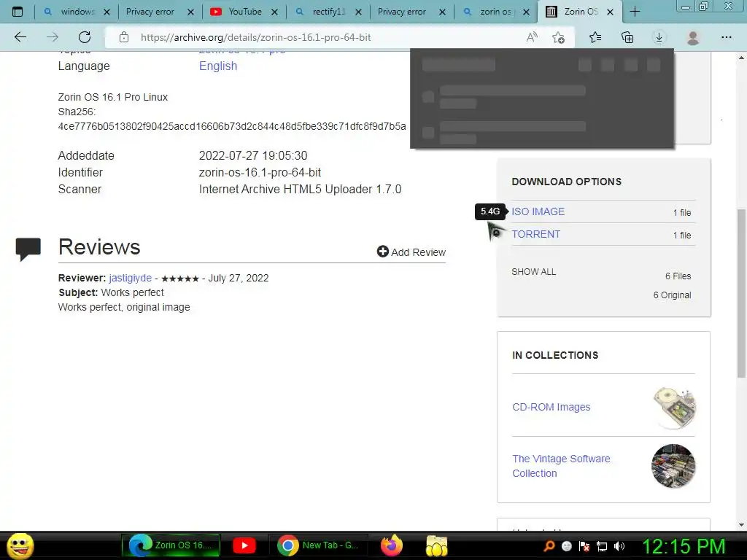This screenshot has width=747, height=560.
Task: Open the Firefox taskbar icon
Action: [392, 545]
